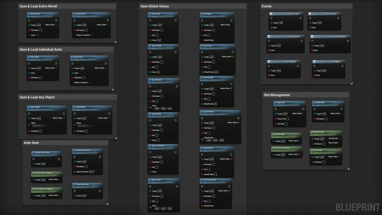This screenshot has height=215, width=382.
Task: Select the 'Auto Save' comment title
Action: click(31, 143)
